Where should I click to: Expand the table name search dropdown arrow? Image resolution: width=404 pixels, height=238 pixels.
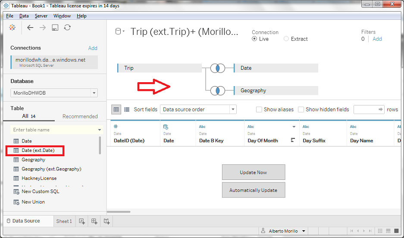[100, 130]
